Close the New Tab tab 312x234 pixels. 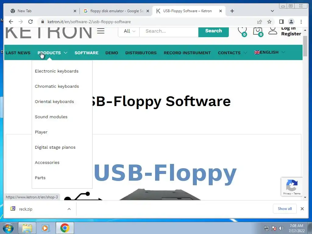(75, 11)
